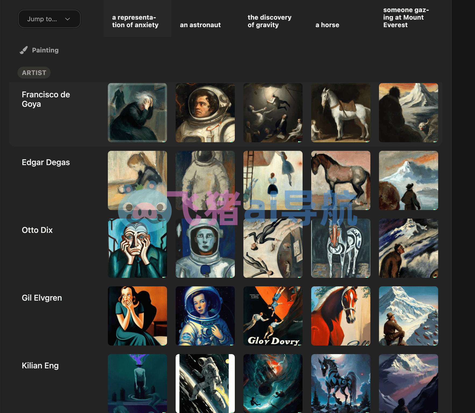Image resolution: width=475 pixels, height=413 pixels.
Task: Open Gil Elvgren's discovery of gravity thumbnail
Action: [273, 316]
